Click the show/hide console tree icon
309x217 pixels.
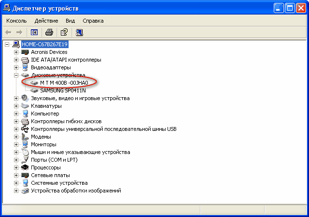pos(34,32)
